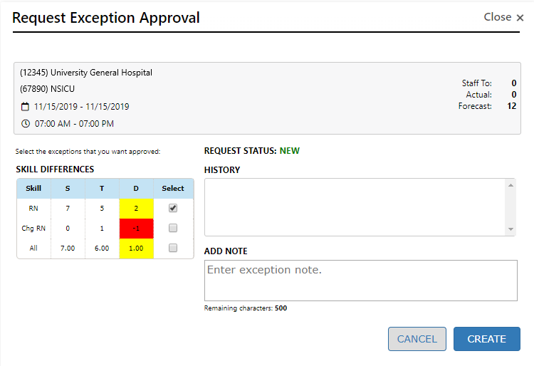This screenshot has height=366, width=534.
Task: Click the CREATE button
Action: click(486, 339)
